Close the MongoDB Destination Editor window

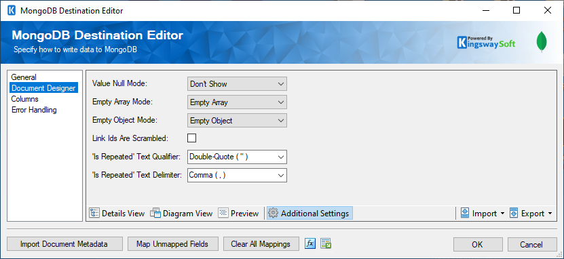coord(548,10)
